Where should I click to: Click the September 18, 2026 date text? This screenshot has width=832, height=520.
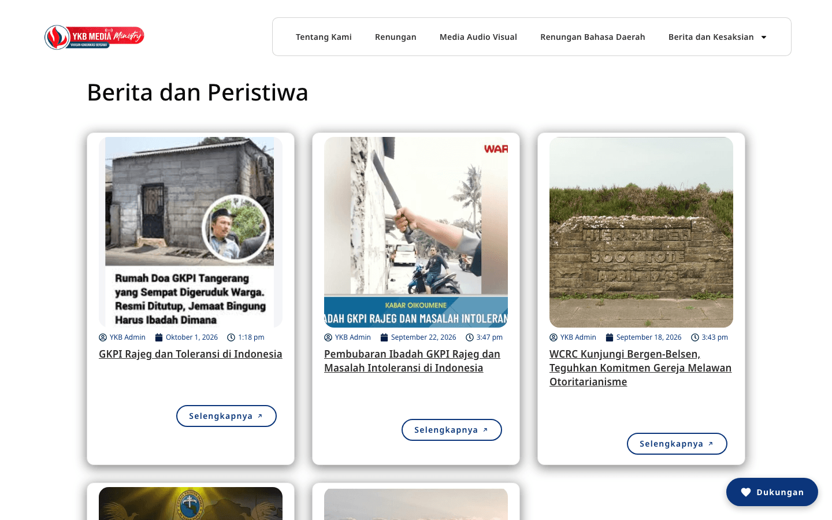pos(649,337)
